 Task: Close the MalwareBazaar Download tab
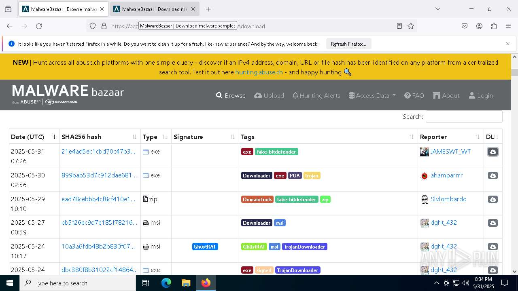[x=193, y=9]
